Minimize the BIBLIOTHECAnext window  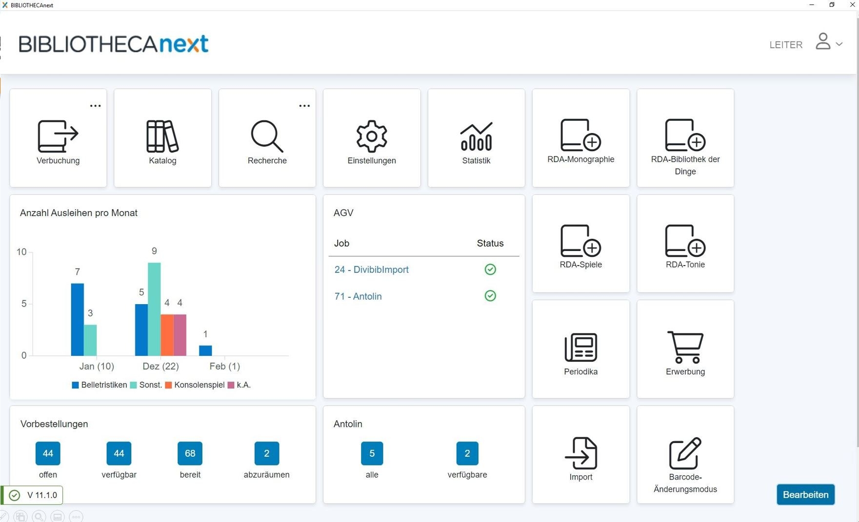[x=812, y=5]
